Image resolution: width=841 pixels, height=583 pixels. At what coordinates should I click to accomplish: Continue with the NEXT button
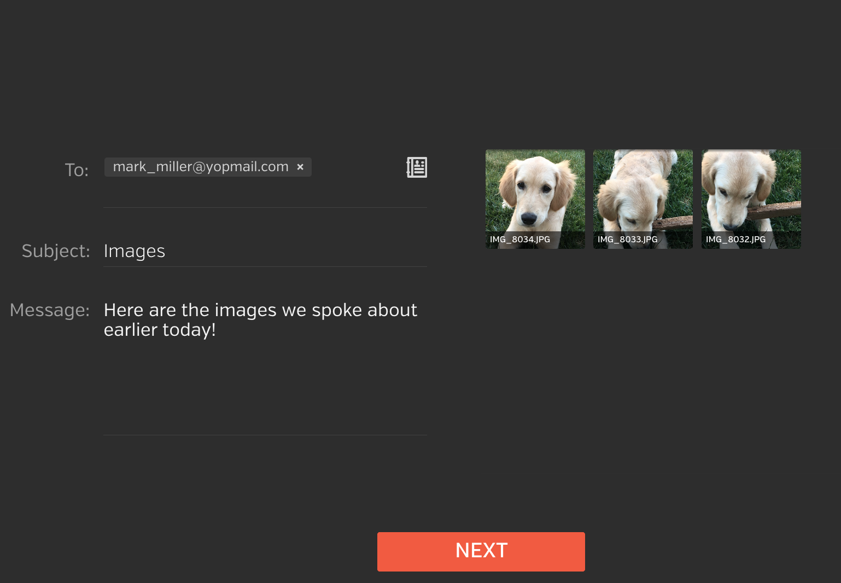481,552
